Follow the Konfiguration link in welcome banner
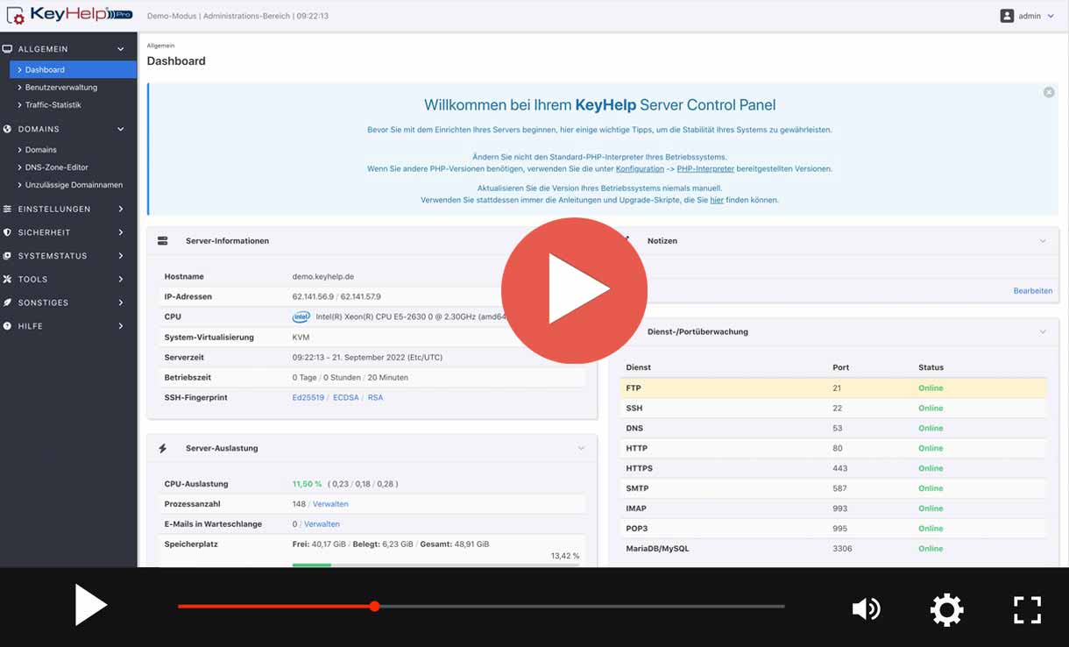The height and width of the screenshot is (647, 1069). (x=640, y=168)
